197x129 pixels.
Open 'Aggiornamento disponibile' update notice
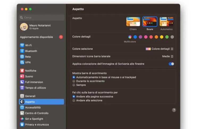41,37
